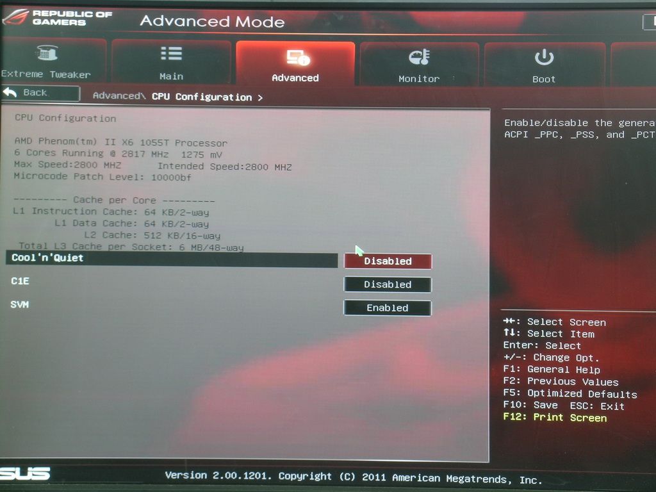Viewport: 656px width, 492px height.
Task: Open the Cool'n'Quiet Disabled dropdown
Action: coord(388,261)
